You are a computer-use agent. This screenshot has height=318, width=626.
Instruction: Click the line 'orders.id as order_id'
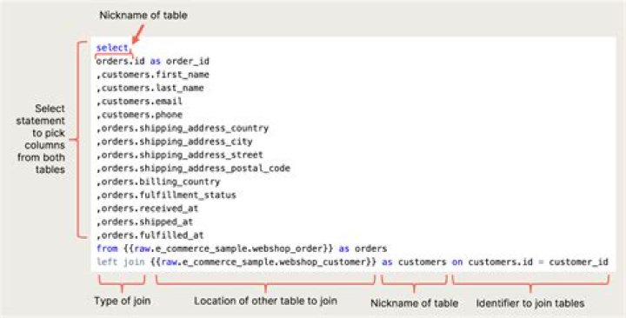click(152, 62)
